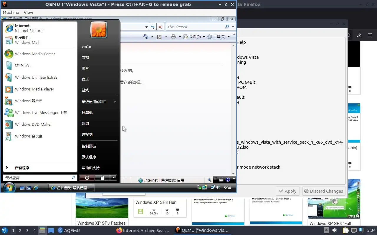Open the Firefox hamburger menu
Screen dimensions: 377x235
point(370,35)
